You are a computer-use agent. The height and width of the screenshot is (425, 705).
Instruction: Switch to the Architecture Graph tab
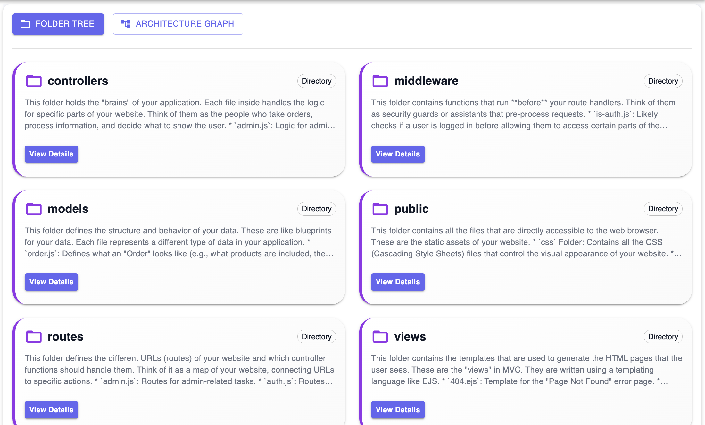click(x=178, y=24)
